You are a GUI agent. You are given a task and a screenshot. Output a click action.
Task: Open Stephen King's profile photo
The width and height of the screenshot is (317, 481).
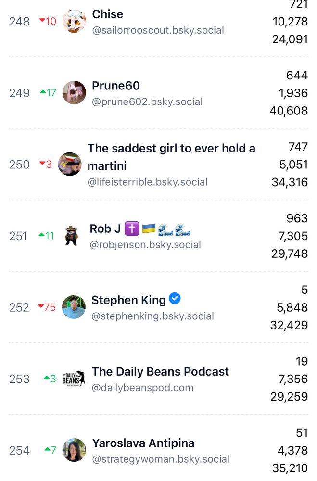click(74, 307)
